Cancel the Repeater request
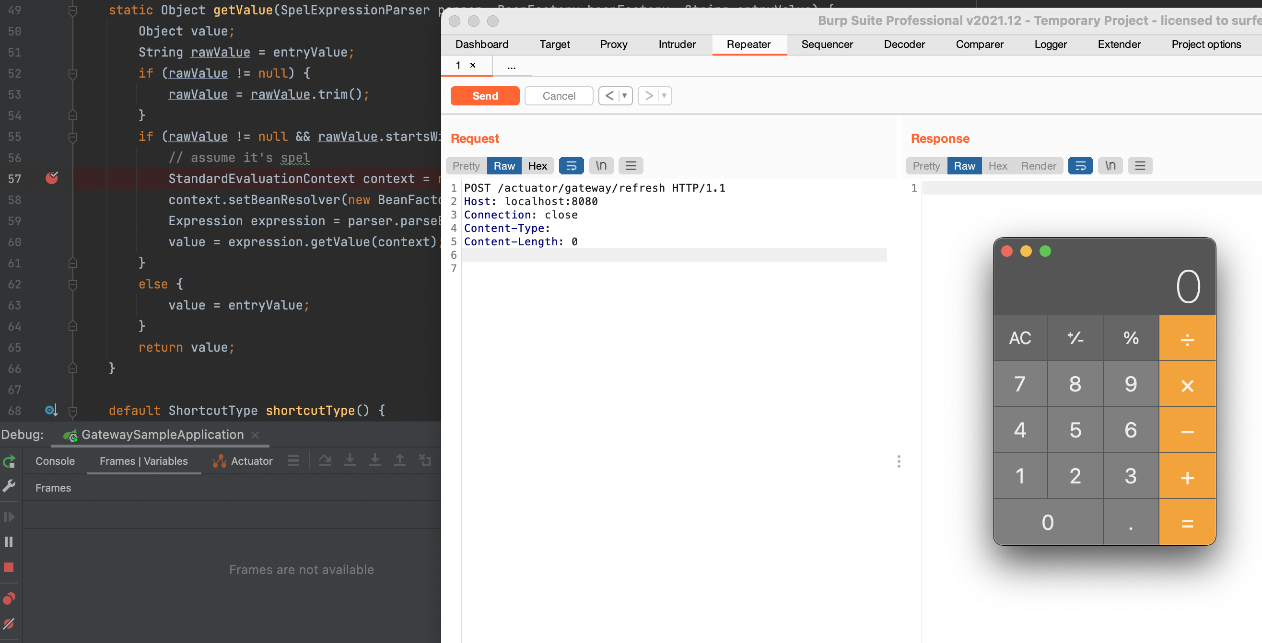 pyautogui.click(x=559, y=95)
